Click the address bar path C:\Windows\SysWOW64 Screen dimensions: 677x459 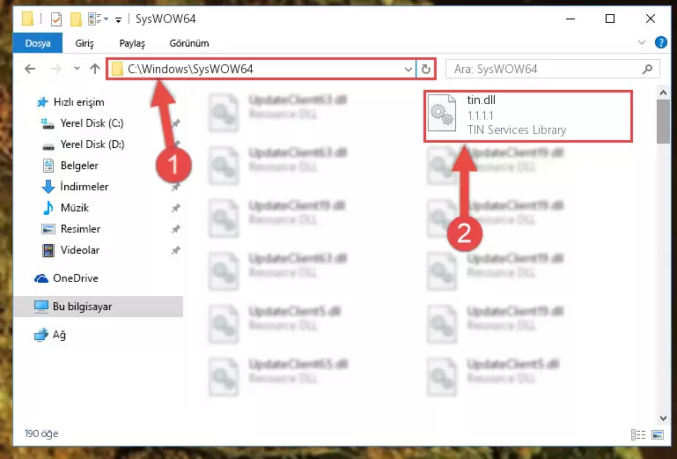pyautogui.click(x=190, y=69)
